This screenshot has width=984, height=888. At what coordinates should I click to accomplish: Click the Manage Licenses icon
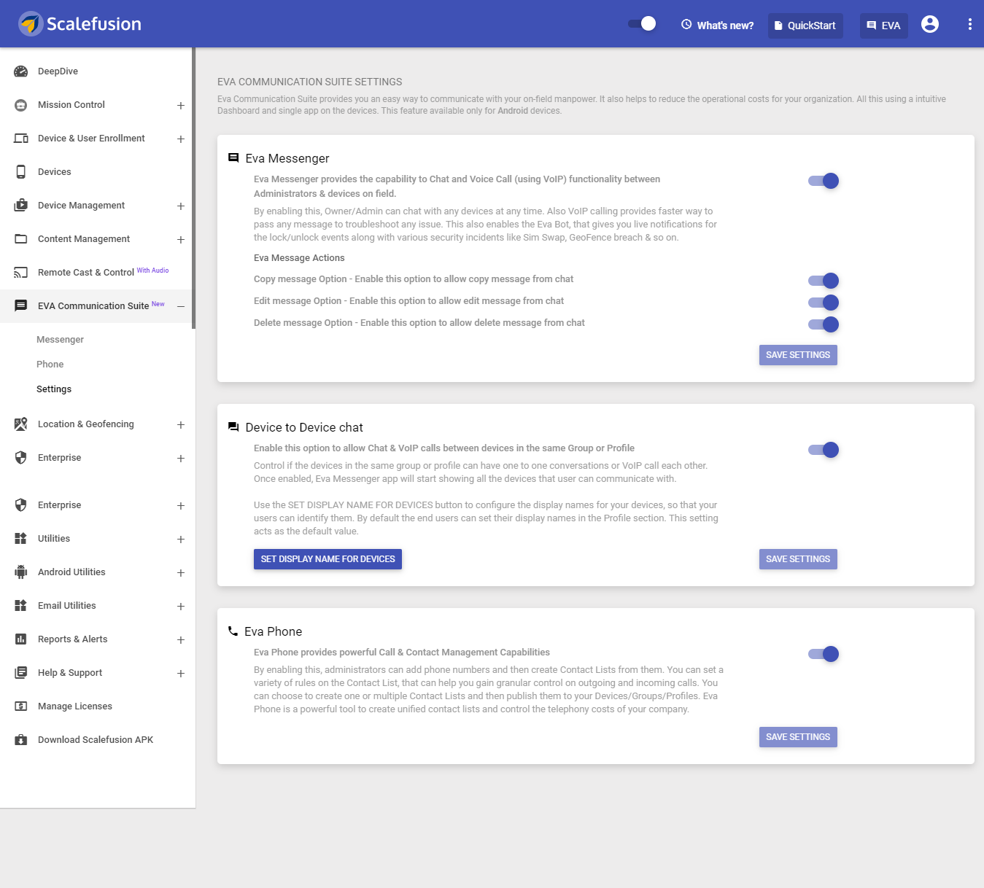tap(21, 706)
